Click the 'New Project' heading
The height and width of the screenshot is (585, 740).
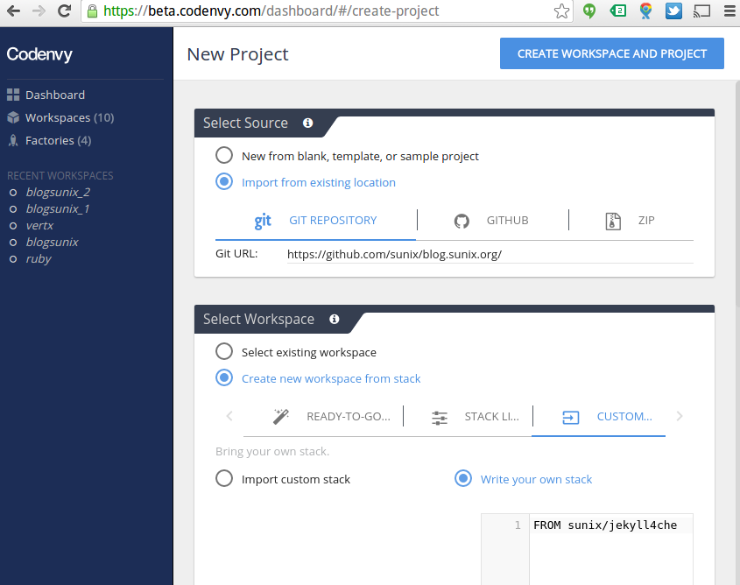pyautogui.click(x=237, y=54)
